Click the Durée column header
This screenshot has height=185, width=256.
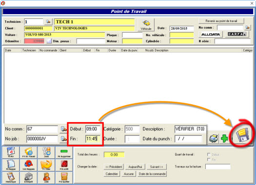coord(114,50)
